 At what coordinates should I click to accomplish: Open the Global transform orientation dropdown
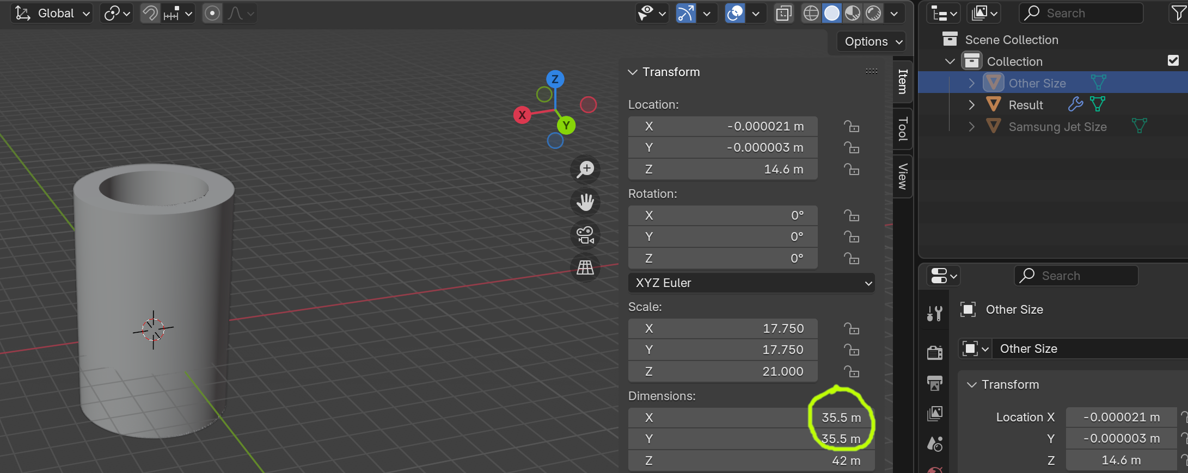pos(52,13)
